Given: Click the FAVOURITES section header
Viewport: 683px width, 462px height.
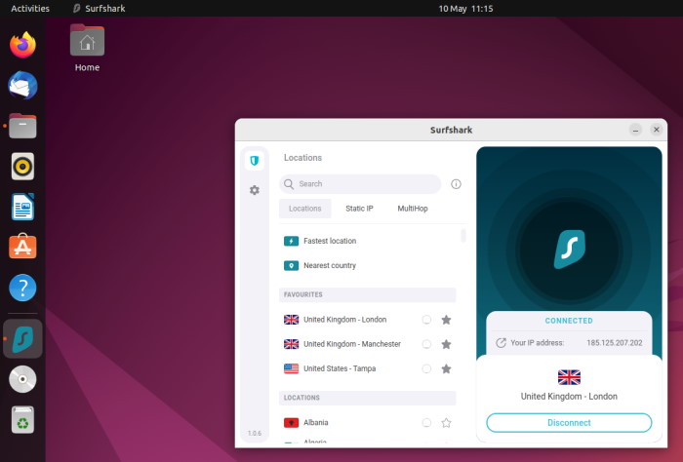Looking at the screenshot, I should click(x=367, y=294).
